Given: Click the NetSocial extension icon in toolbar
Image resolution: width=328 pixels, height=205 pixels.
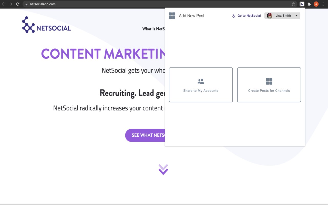Looking at the screenshot, I should [302, 4].
